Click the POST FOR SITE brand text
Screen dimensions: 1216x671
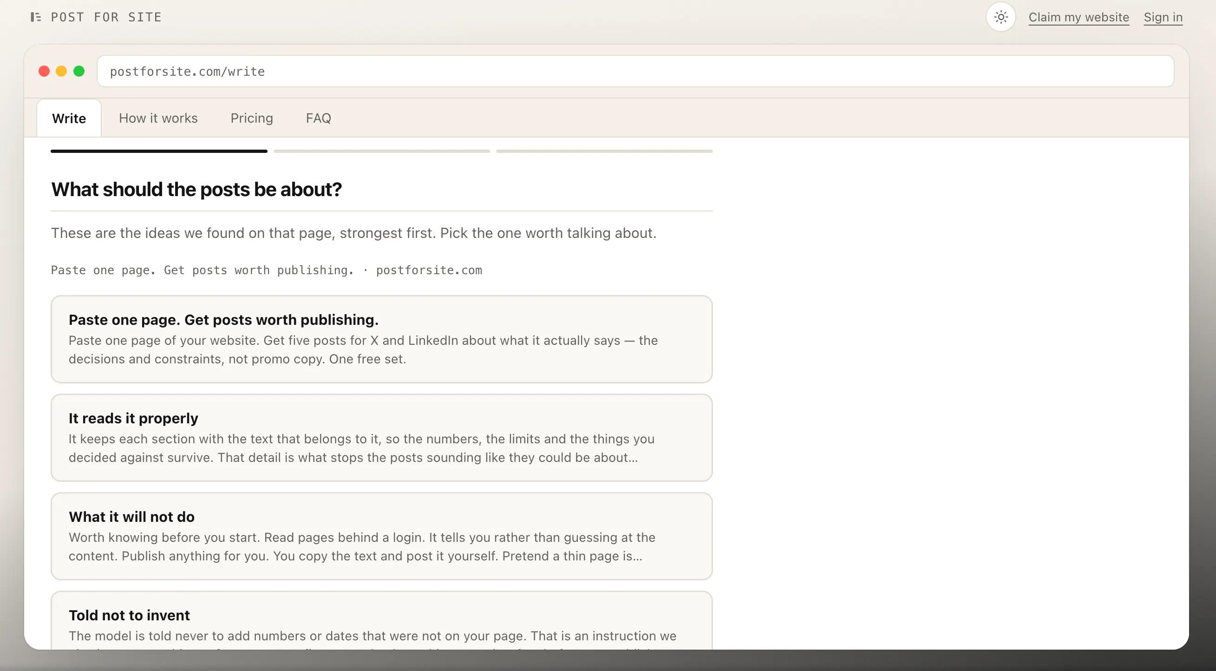point(106,18)
